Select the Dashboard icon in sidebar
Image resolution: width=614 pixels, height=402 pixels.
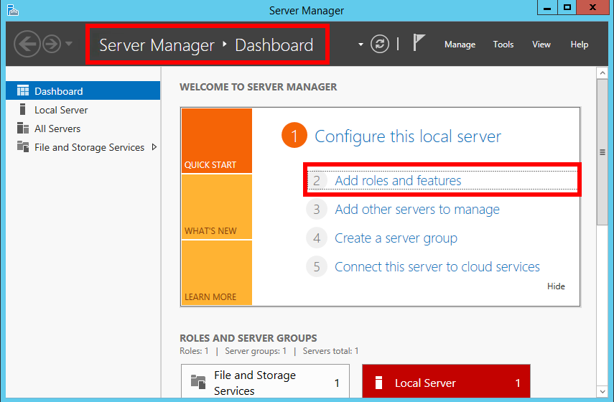[x=23, y=91]
